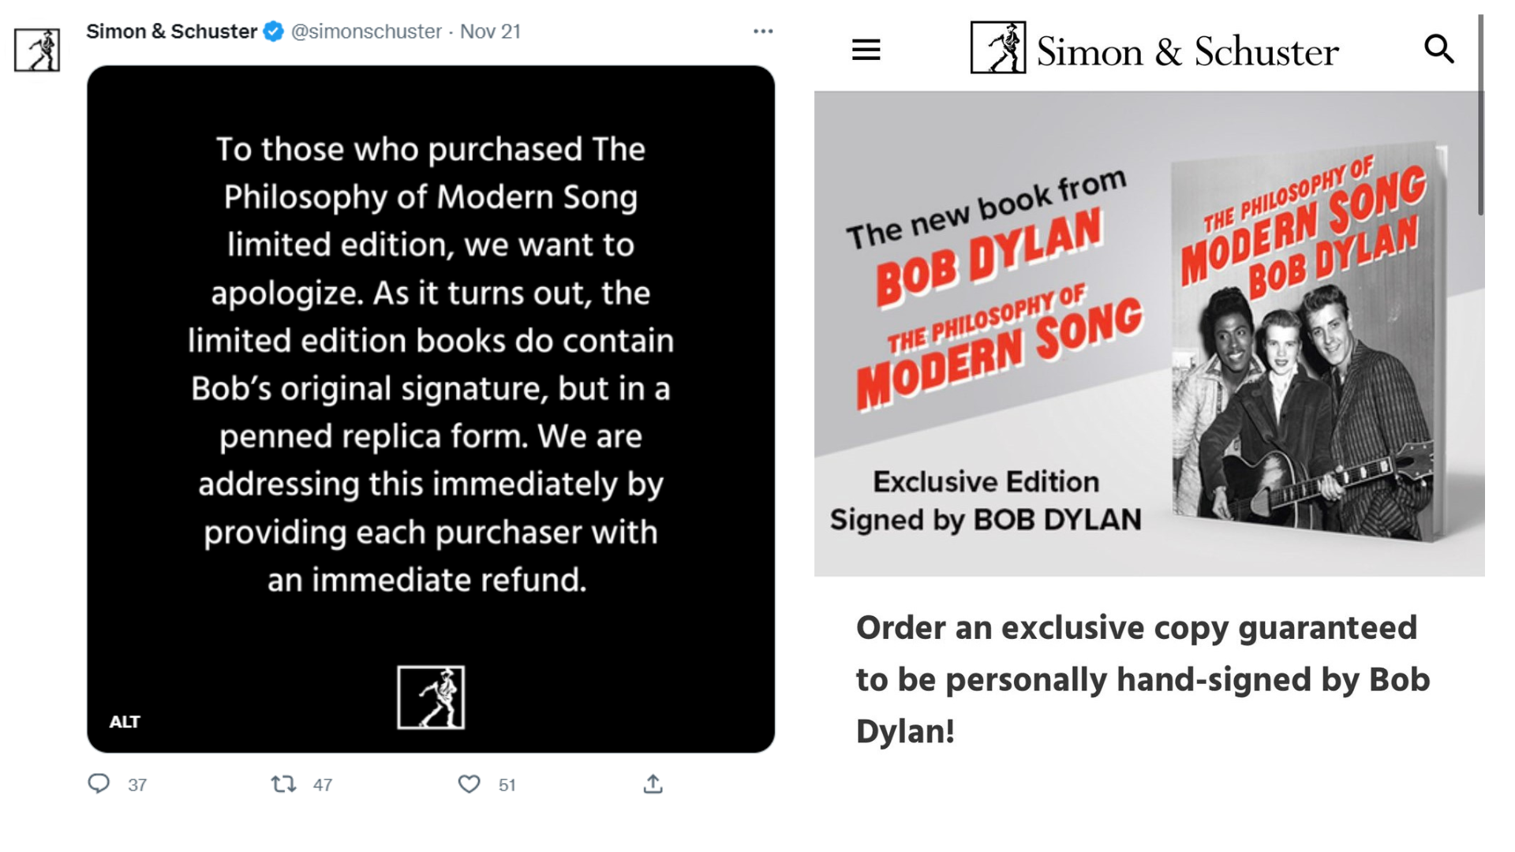Open the Nov 21 tweet timestamp

[x=490, y=32]
